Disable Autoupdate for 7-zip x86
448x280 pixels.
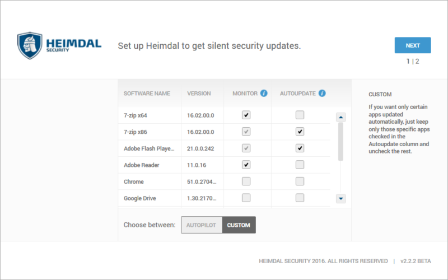coord(300,132)
